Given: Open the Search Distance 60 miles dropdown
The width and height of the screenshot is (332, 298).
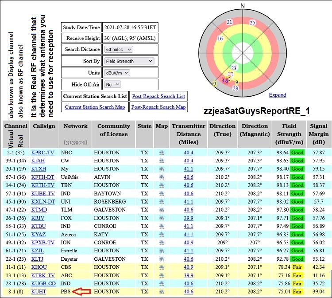Looking at the screenshot, I should click(119, 49).
